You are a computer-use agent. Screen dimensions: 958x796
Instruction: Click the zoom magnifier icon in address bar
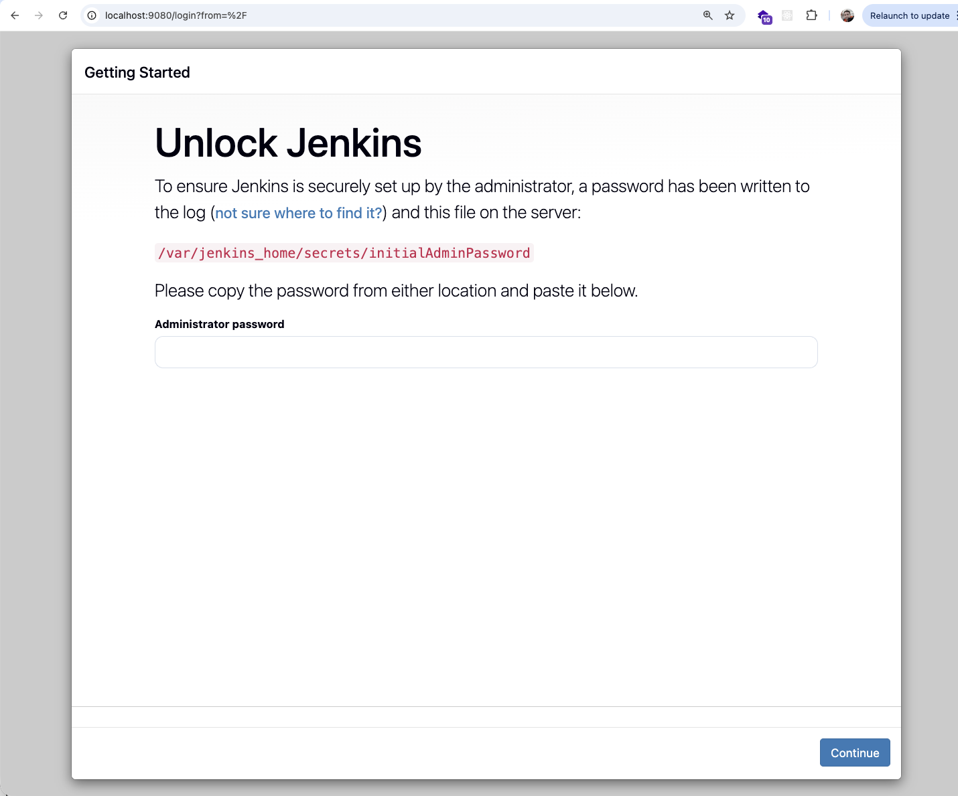pyautogui.click(x=707, y=15)
